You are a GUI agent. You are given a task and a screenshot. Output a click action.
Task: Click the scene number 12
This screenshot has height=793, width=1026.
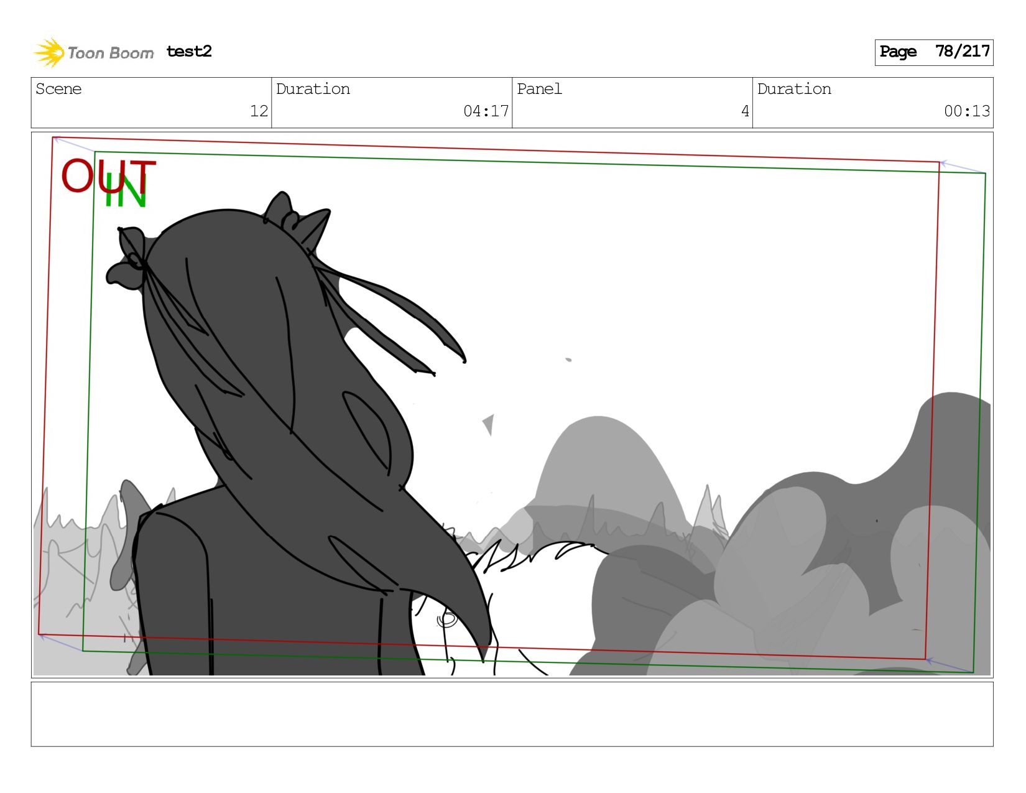[x=259, y=111]
